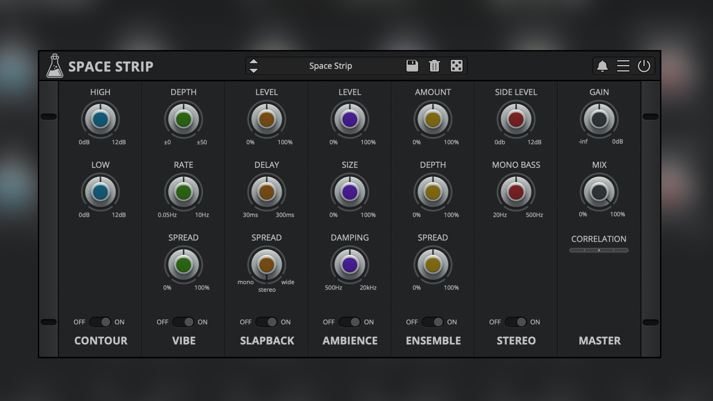Toggle the plugin power bypass icon
This screenshot has height=401, width=713.
click(x=644, y=66)
